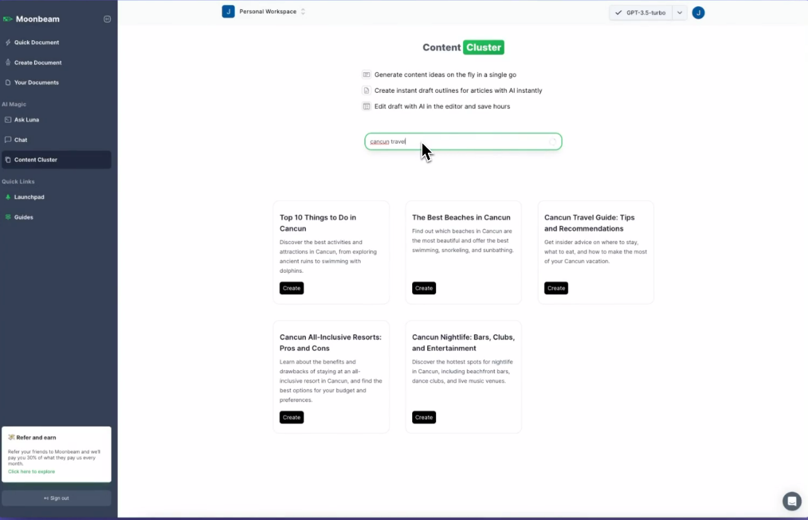Click the Personal Workspace J avatar
The image size is (808, 520).
228,11
